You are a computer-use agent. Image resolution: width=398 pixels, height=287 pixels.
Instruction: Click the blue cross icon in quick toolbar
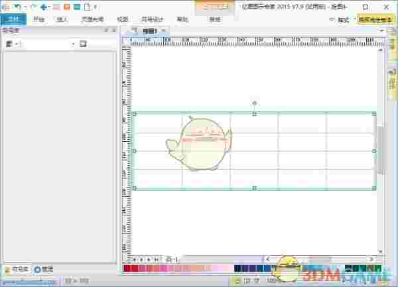tap(44, 7)
